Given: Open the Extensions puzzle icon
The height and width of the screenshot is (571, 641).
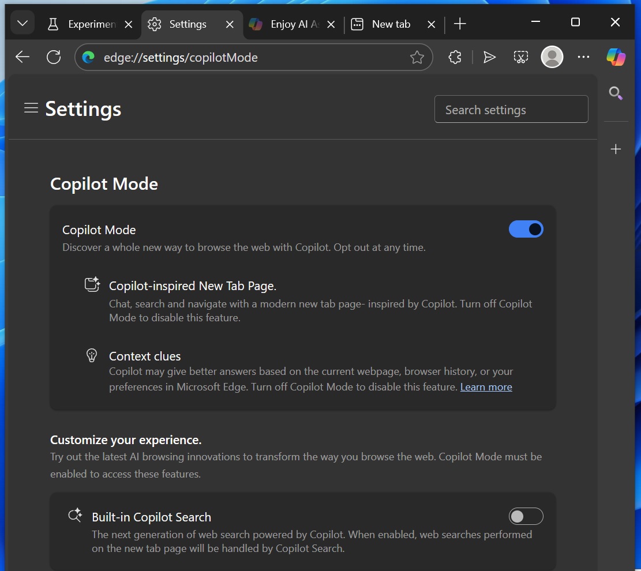Looking at the screenshot, I should pos(455,57).
